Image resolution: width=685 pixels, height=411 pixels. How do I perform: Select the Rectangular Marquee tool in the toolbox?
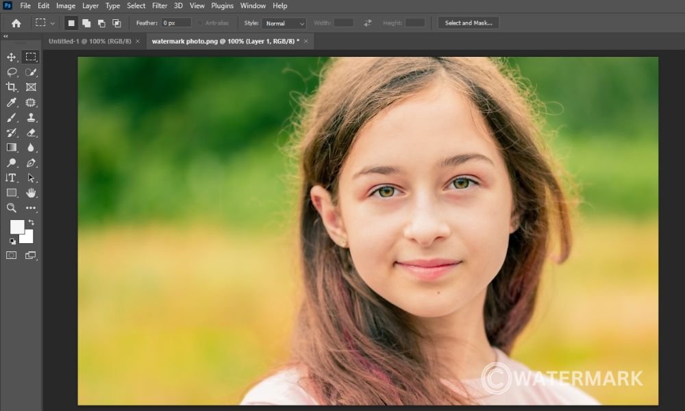click(31, 57)
